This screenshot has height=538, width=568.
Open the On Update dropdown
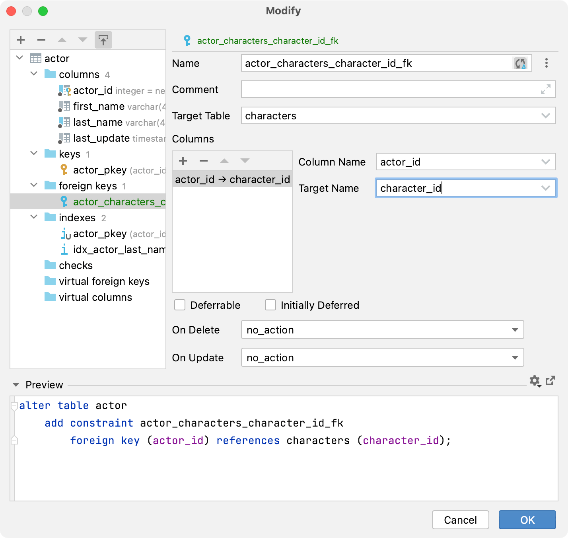tap(515, 357)
